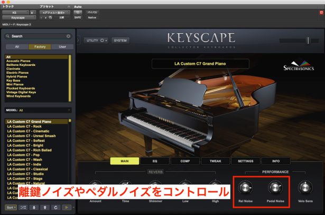This screenshot has width=325, height=215.
Task: Select LA Custom C7 Grand Piano patch
Action: pyautogui.click(x=36, y=122)
